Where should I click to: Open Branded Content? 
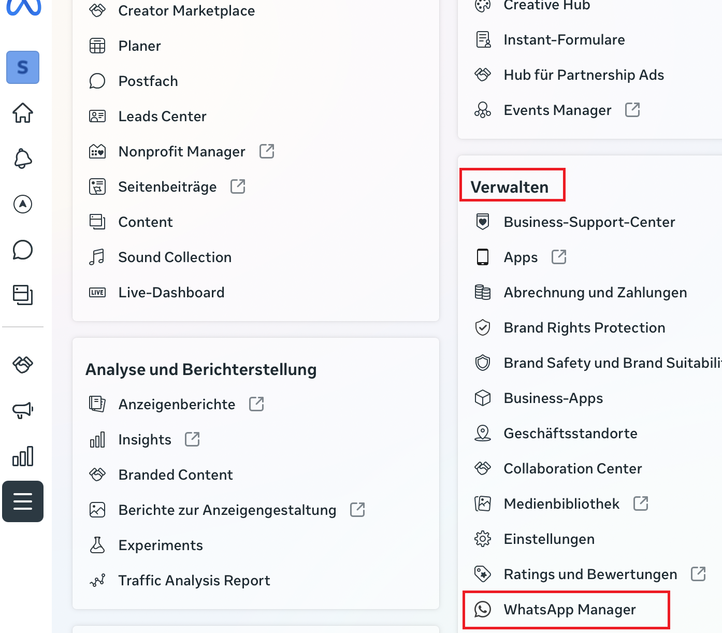(176, 474)
